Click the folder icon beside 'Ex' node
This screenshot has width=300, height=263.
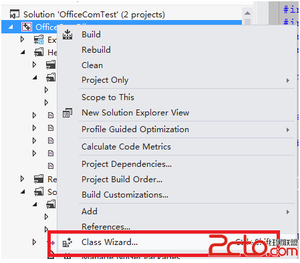click(39, 39)
